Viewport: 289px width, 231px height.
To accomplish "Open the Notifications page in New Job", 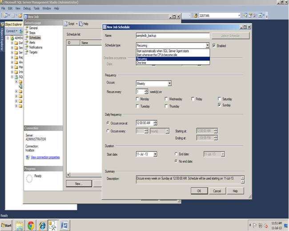I will (36, 48).
